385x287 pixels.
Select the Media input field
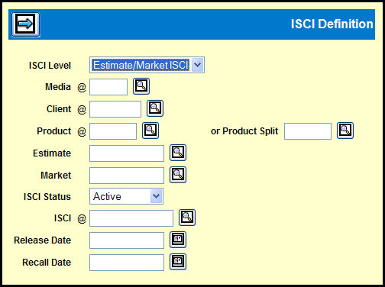(x=108, y=87)
